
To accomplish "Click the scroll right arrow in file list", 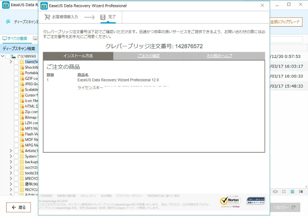I will (x=306, y=187).
